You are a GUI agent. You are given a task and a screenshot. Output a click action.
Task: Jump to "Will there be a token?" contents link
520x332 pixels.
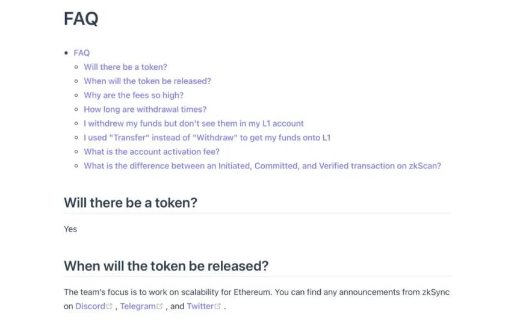click(125, 67)
